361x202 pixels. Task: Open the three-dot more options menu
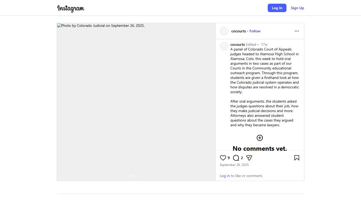pyautogui.click(x=297, y=31)
